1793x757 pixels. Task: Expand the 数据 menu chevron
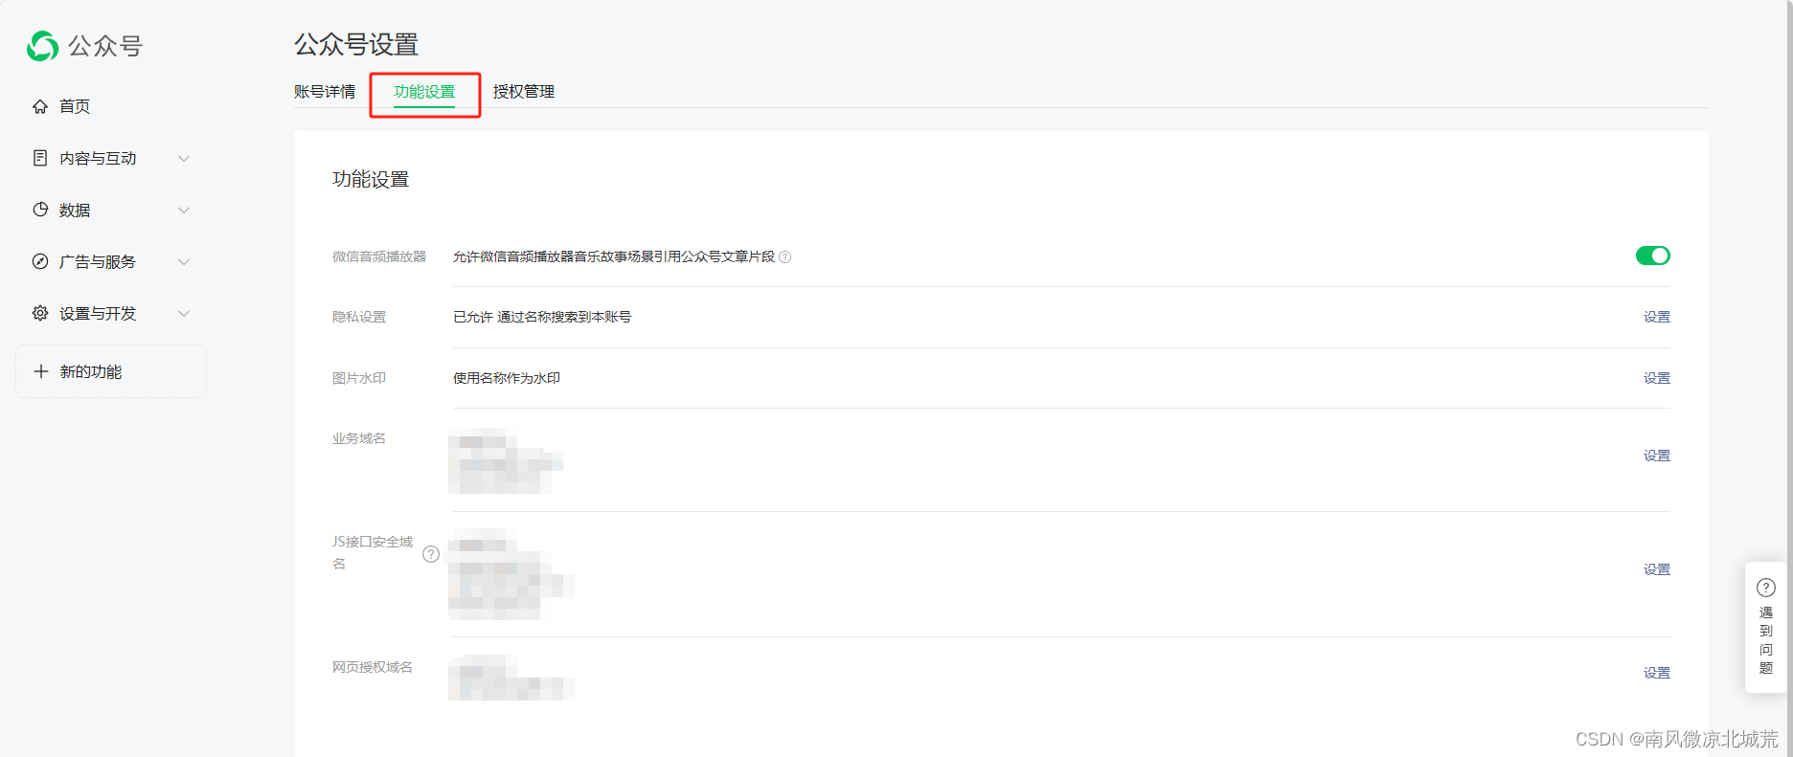point(184,210)
